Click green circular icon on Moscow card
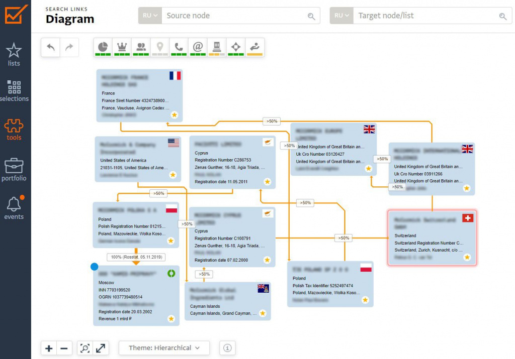The image size is (515, 359). point(171,274)
